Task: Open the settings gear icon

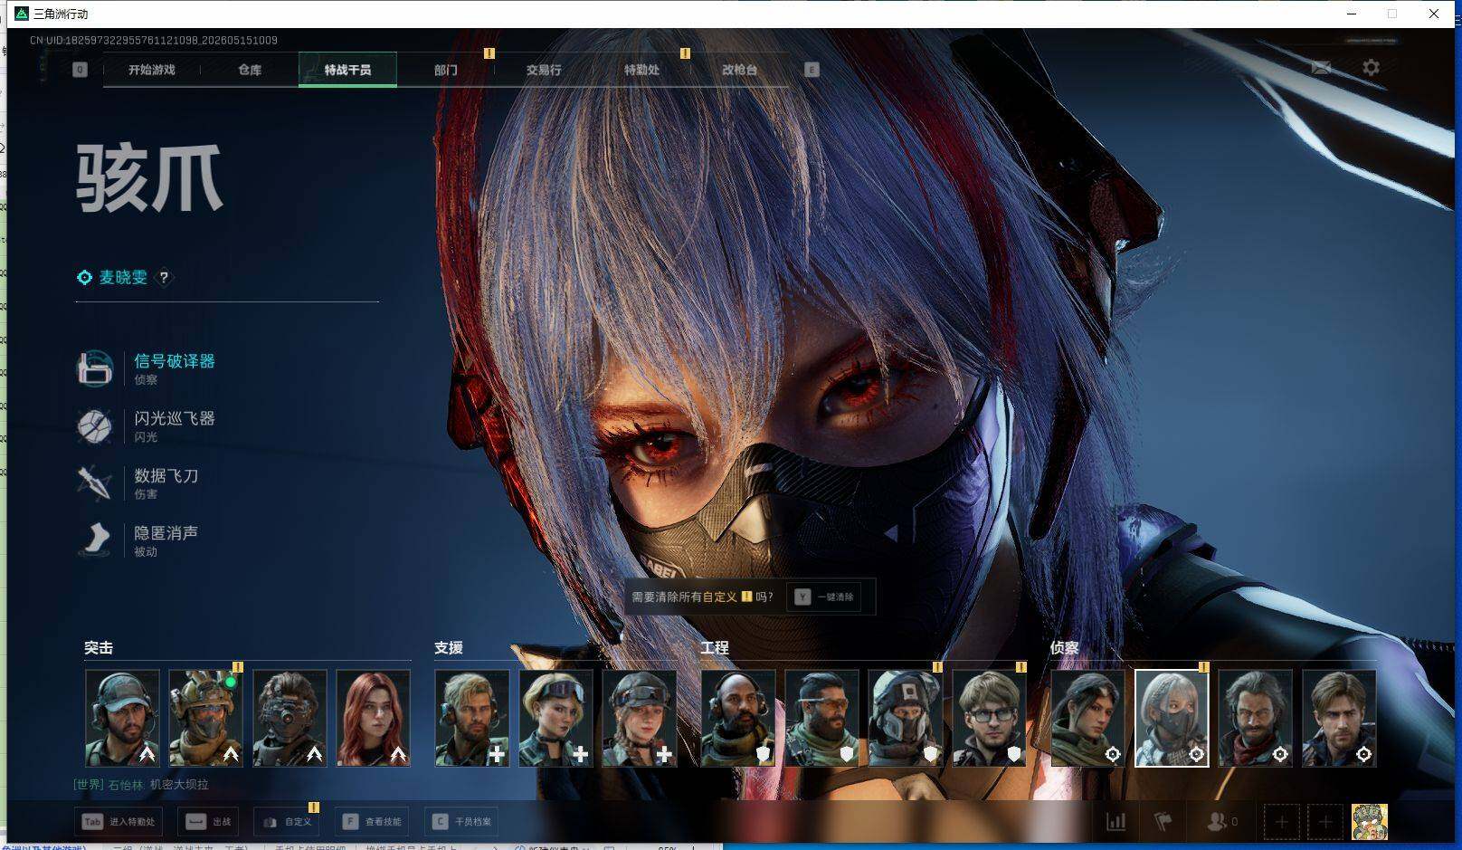Action: click(x=1371, y=68)
